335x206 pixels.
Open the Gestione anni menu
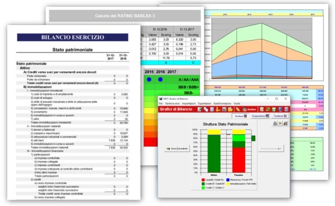tap(172, 104)
